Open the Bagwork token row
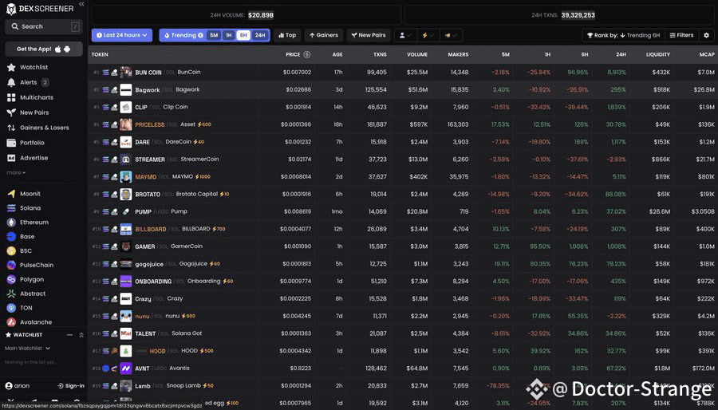The height and width of the screenshot is (410, 718). coord(403,89)
